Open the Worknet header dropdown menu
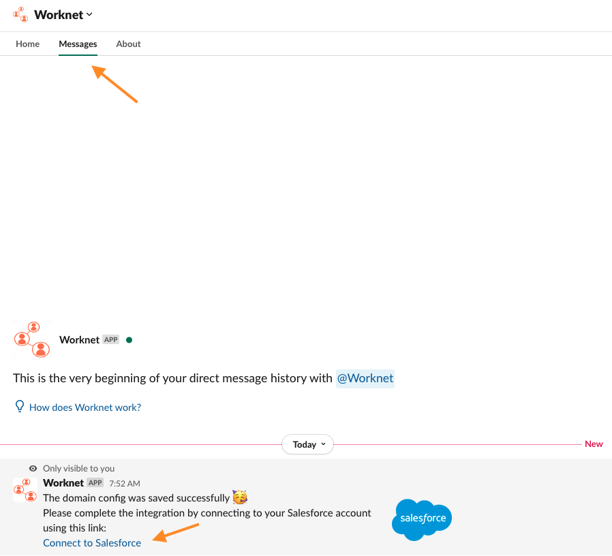 pyautogui.click(x=63, y=15)
